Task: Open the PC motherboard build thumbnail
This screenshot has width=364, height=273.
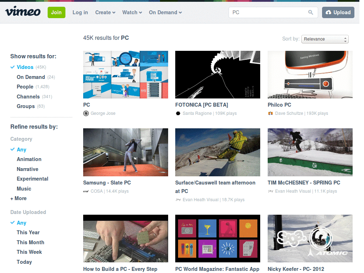Action: click(125, 239)
